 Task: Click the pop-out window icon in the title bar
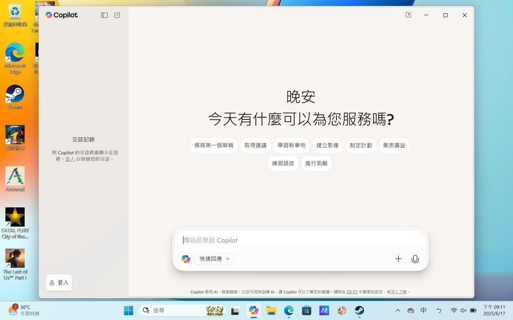tap(408, 15)
